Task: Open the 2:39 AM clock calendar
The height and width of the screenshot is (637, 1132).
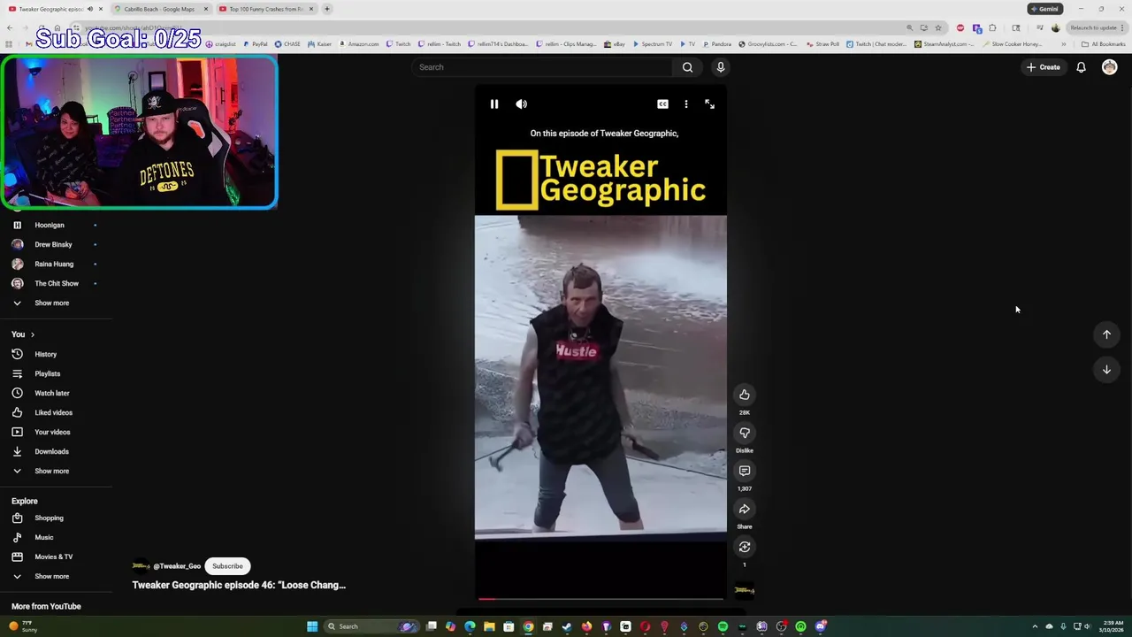Action: [1113, 626]
